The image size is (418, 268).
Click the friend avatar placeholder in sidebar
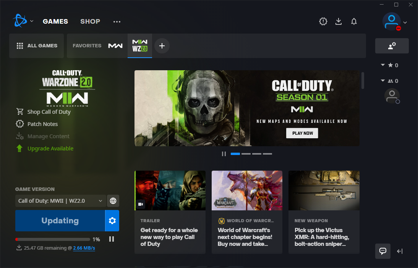(392, 96)
